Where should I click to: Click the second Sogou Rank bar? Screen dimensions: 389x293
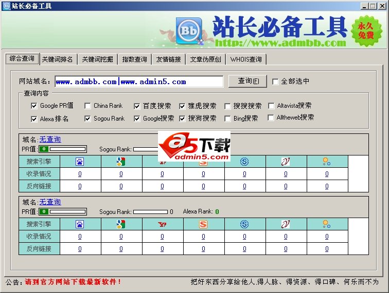(x=150, y=212)
